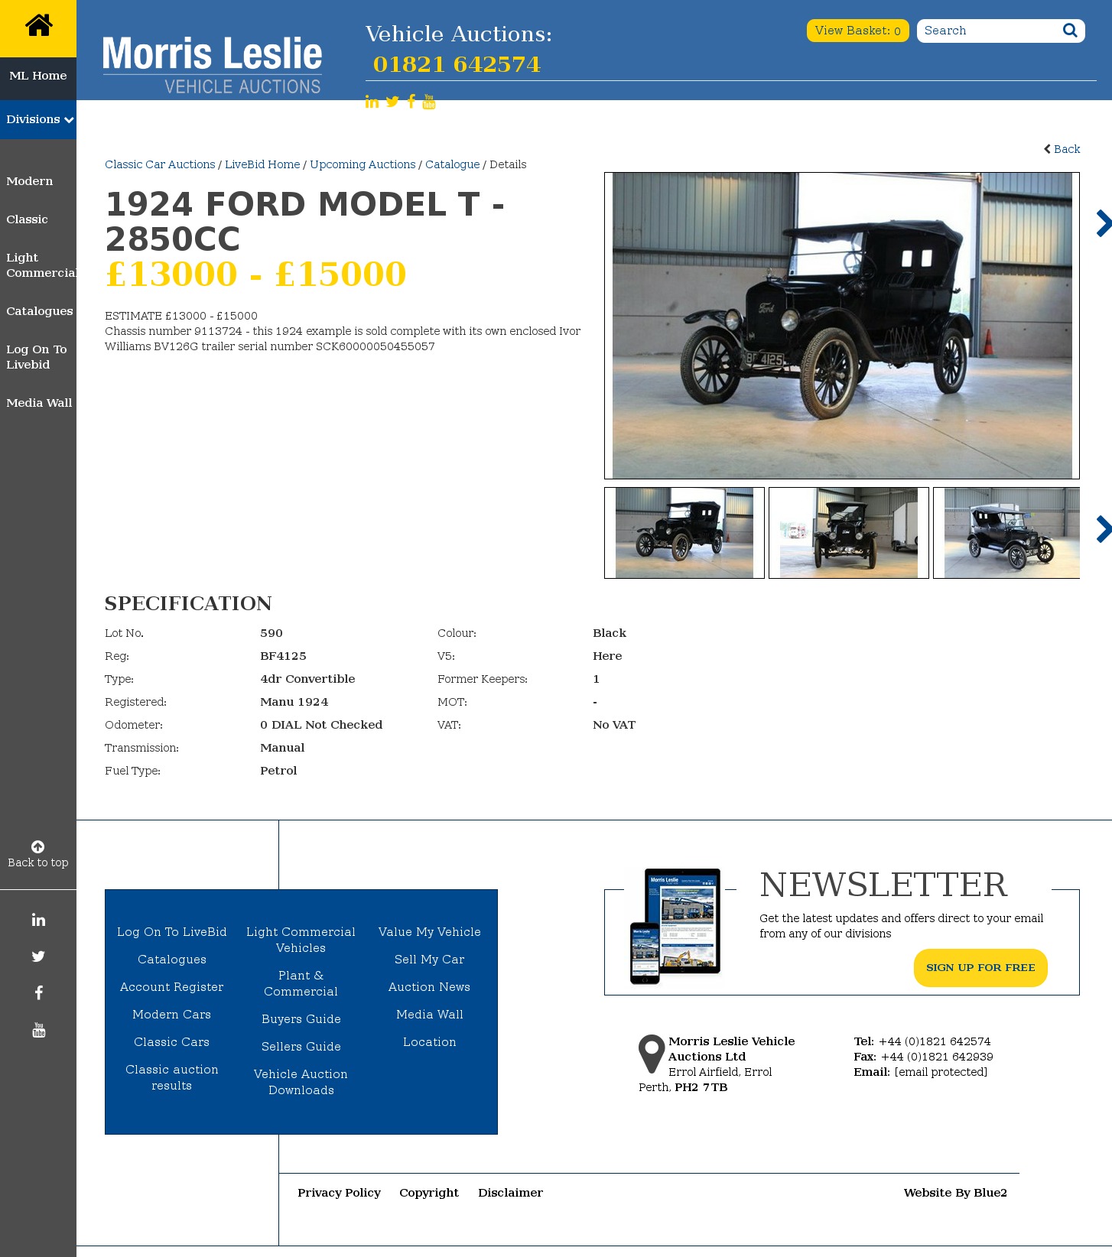Open Log On To Livebid sidebar item

[x=37, y=357]
